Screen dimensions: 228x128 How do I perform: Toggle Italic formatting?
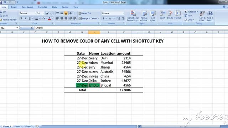[25, 18]
